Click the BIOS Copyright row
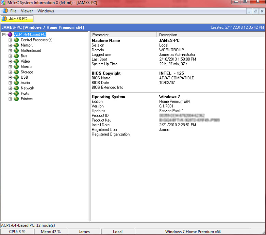Screen dimensions: 266x235 click(x=178, y=74)
